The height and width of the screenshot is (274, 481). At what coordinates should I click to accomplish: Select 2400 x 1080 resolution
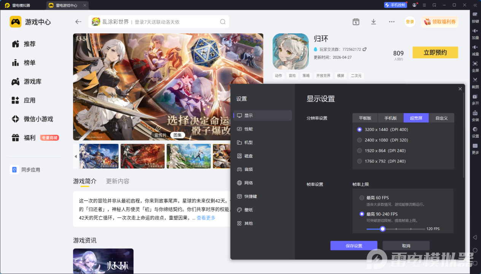coord(382,140)
